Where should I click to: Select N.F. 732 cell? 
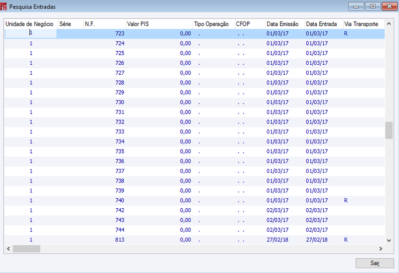point(105,122)
